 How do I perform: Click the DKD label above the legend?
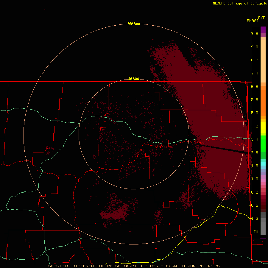(262, 18)
